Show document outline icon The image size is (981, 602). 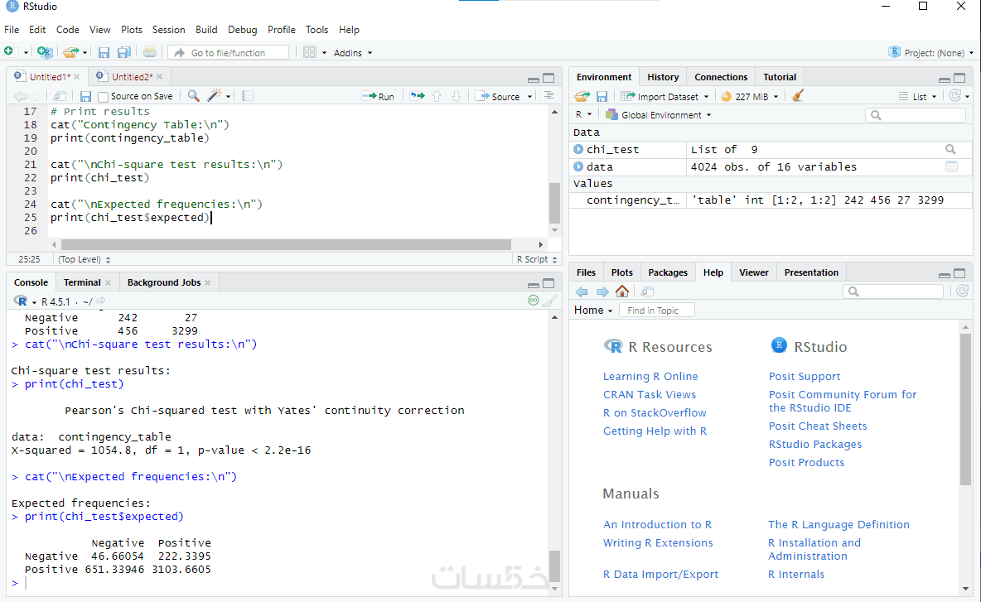548,96
